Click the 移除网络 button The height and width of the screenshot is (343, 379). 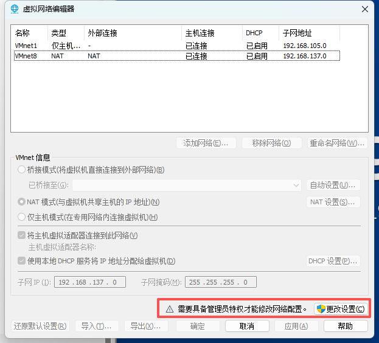tap(272, 143)
